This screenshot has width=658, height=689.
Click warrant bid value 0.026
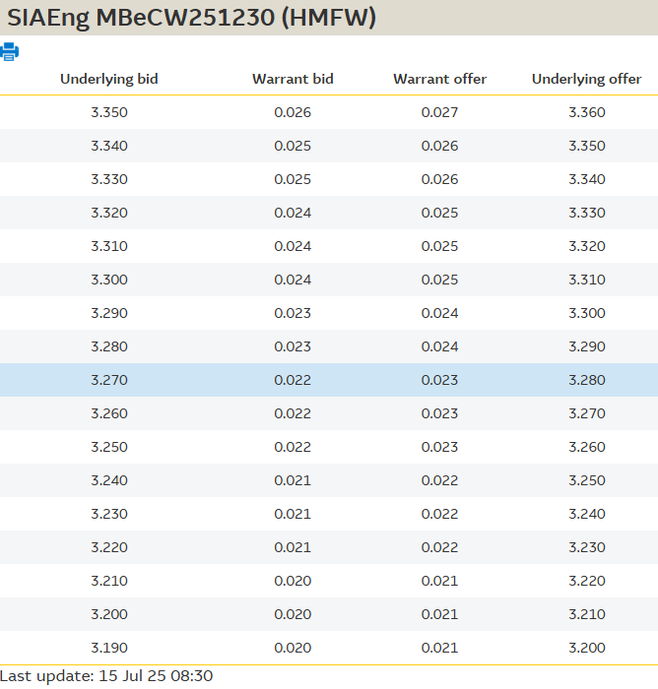click(x=293, y=112)
